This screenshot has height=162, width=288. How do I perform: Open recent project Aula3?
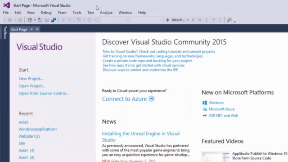point(23,122)
